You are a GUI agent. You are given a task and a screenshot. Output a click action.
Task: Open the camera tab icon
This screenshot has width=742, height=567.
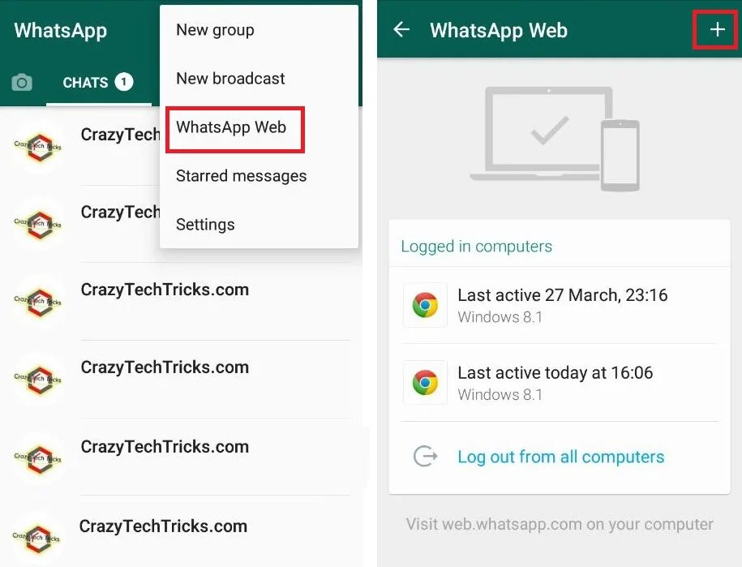point(22,83)
